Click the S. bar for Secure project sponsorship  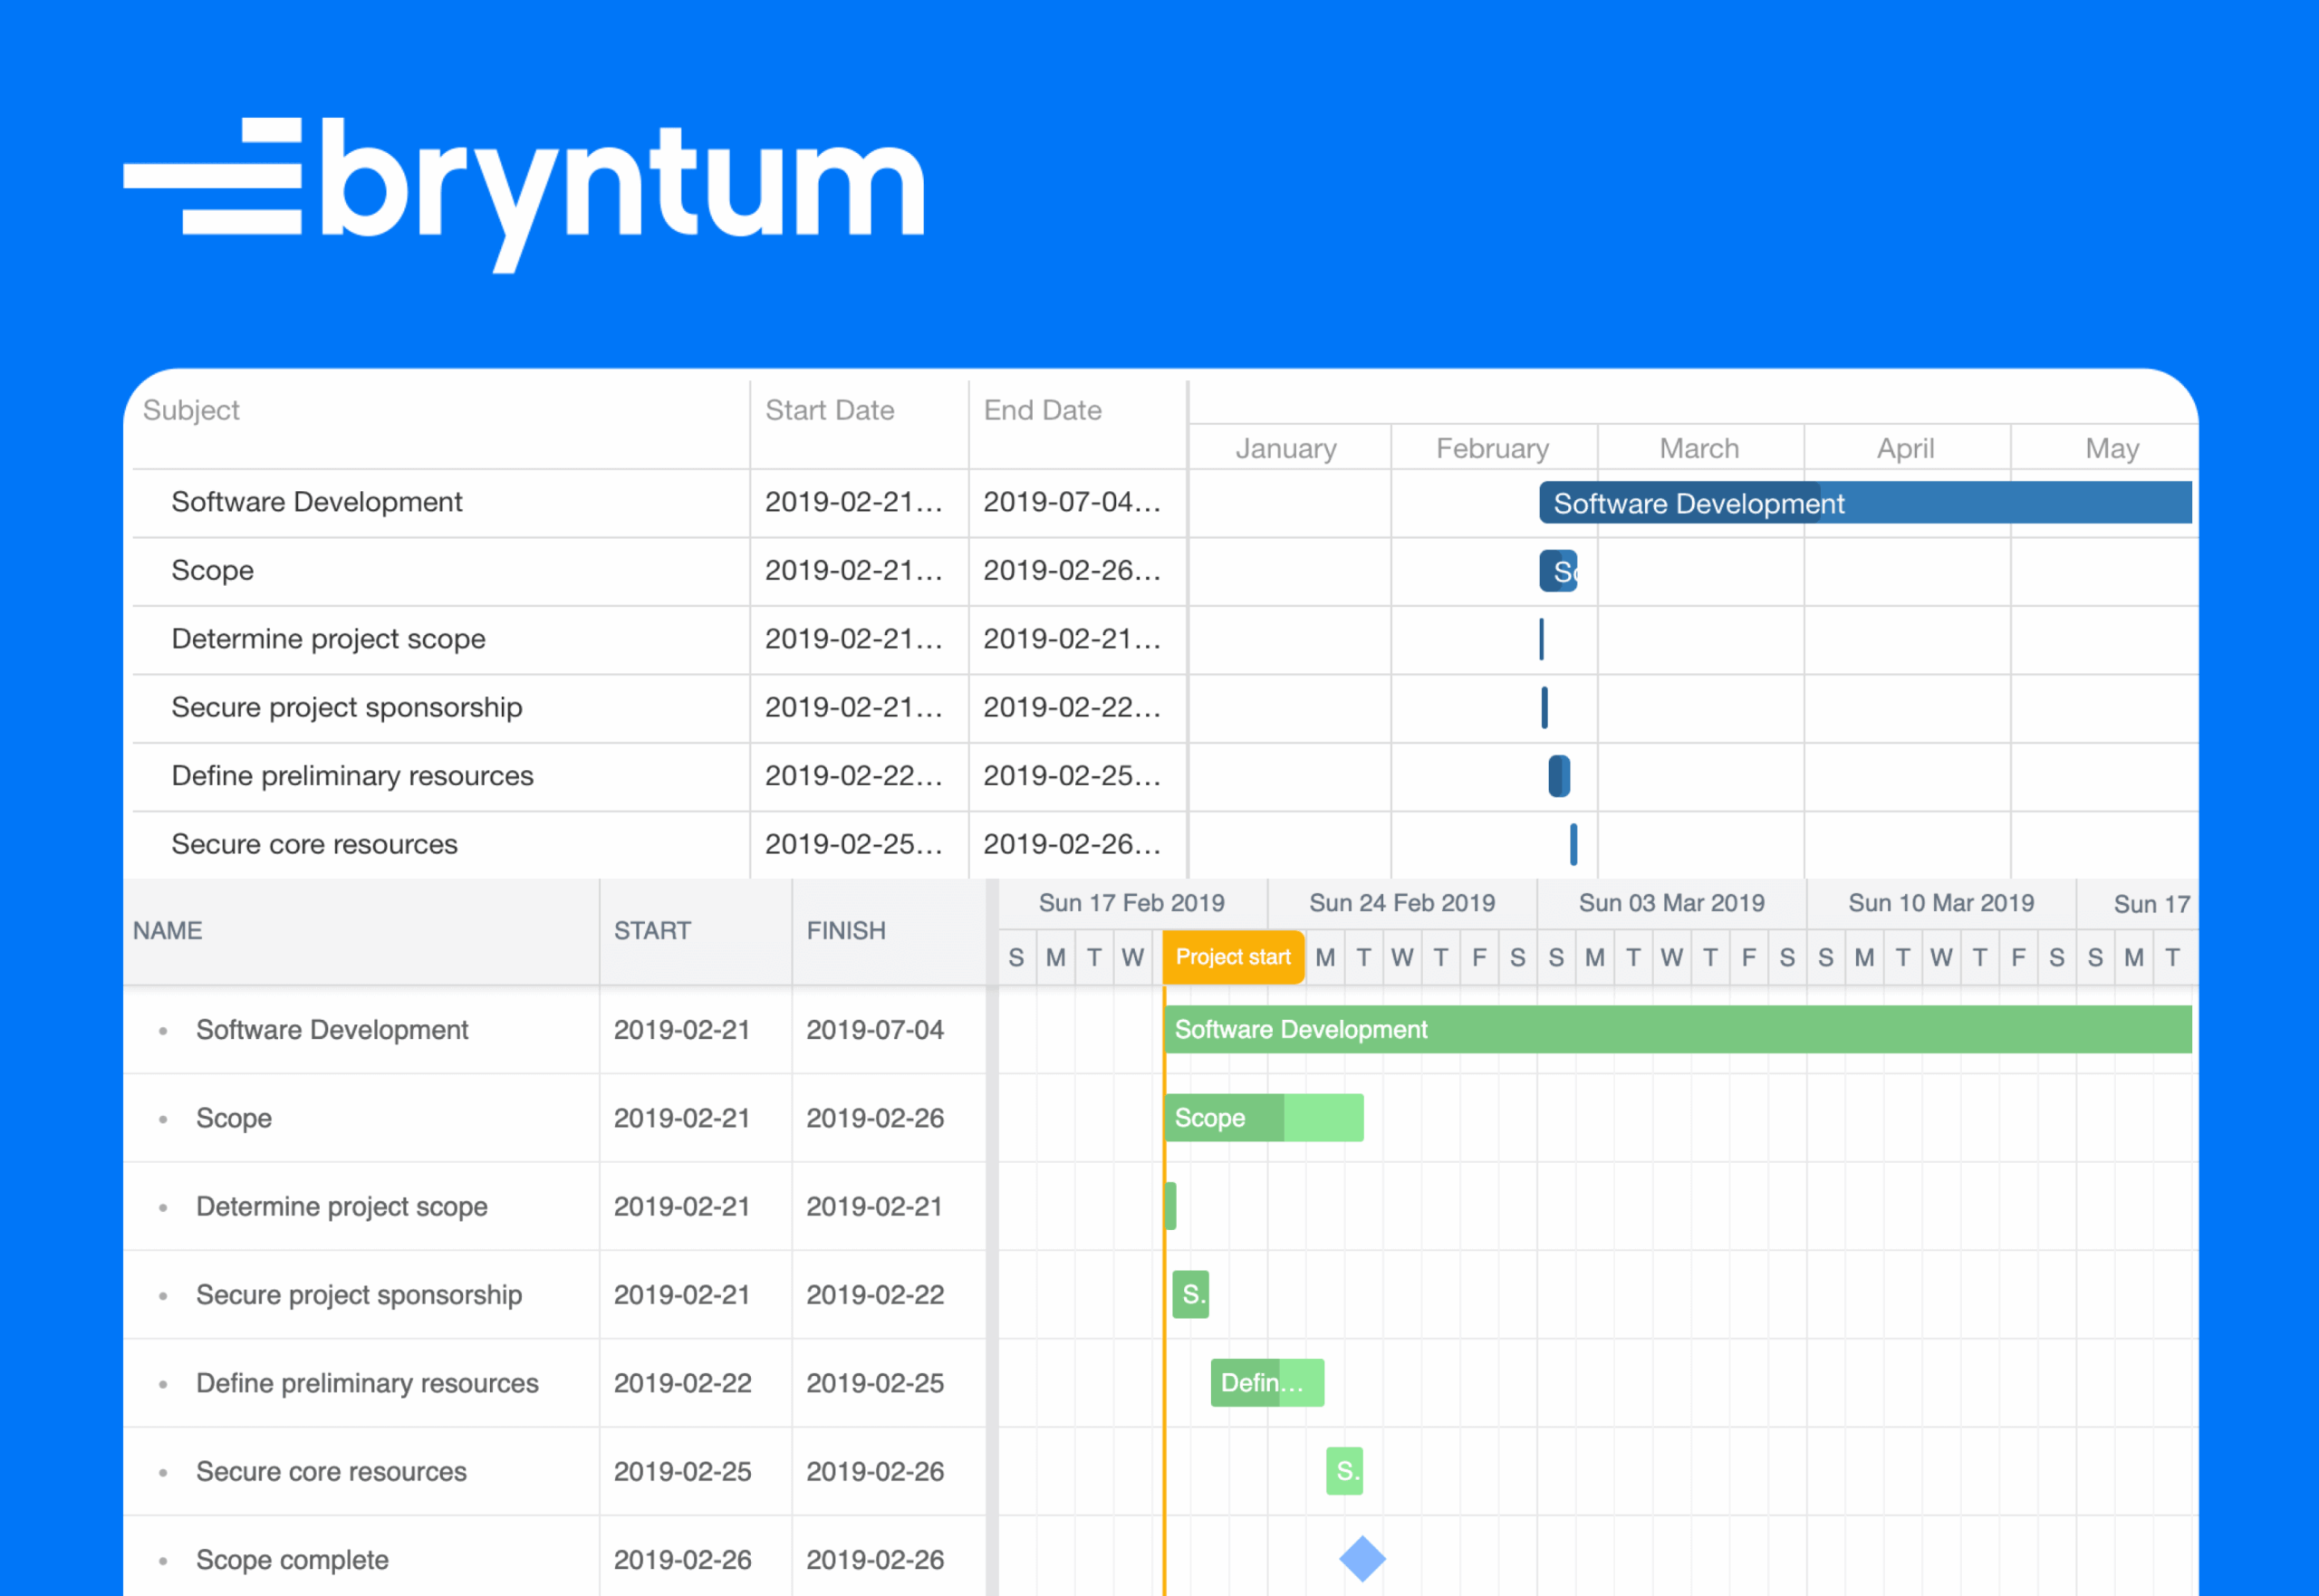pos(1189,1294)
